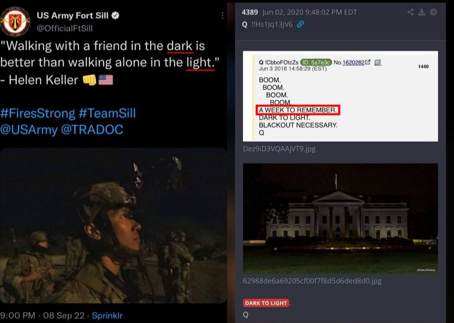454x323 pixels.
Task: Click the red DARK TO LIGHT tag
Action: coord(266,303)
